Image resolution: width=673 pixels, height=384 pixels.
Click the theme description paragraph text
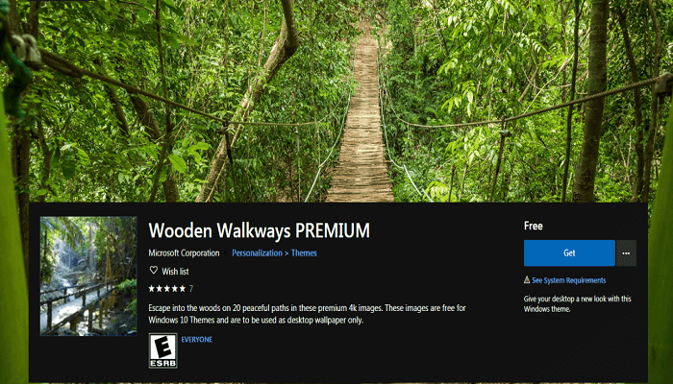[x=307, y=314]
